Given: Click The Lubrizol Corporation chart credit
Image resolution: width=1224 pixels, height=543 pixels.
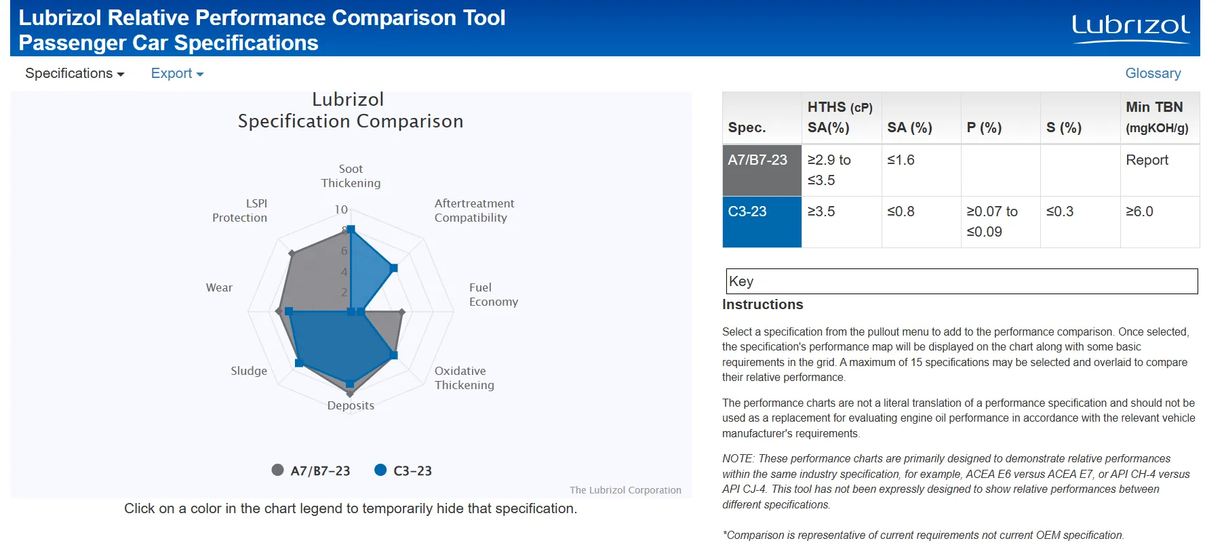Looking at the screenshot, I should [625, 490].
